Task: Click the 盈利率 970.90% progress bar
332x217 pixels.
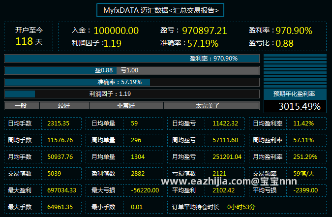Action: [x=132, y=59]
